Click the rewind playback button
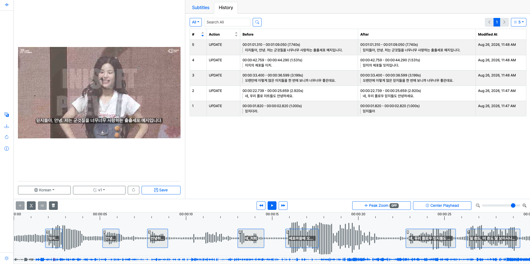 click(x=261, y=205)
